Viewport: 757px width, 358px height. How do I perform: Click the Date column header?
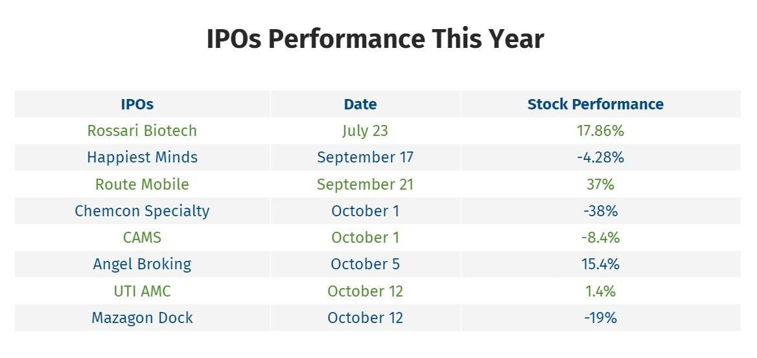pyautogui.click(x=360, y=104)
